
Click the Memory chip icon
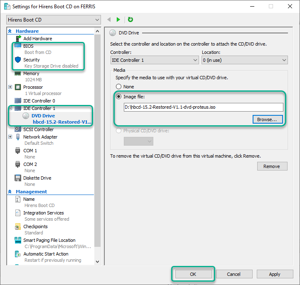[18, 73]
